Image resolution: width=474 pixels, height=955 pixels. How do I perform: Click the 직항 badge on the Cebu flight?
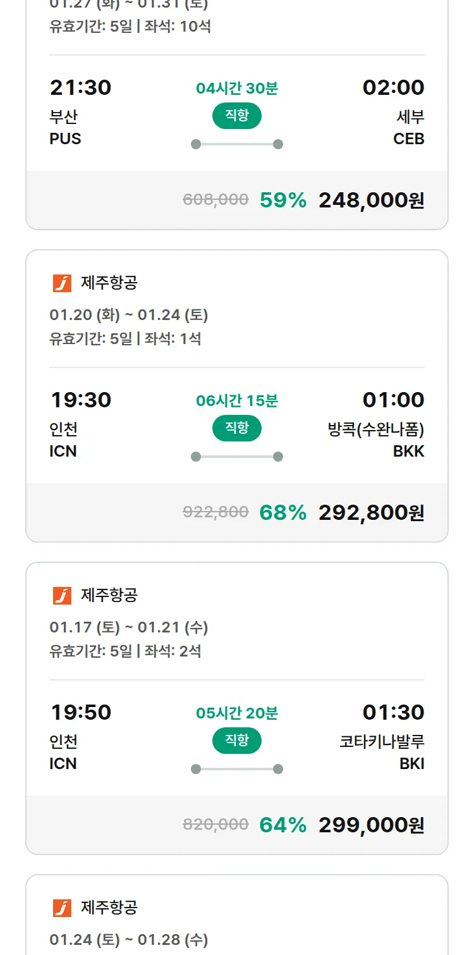(x=236, y=116)
